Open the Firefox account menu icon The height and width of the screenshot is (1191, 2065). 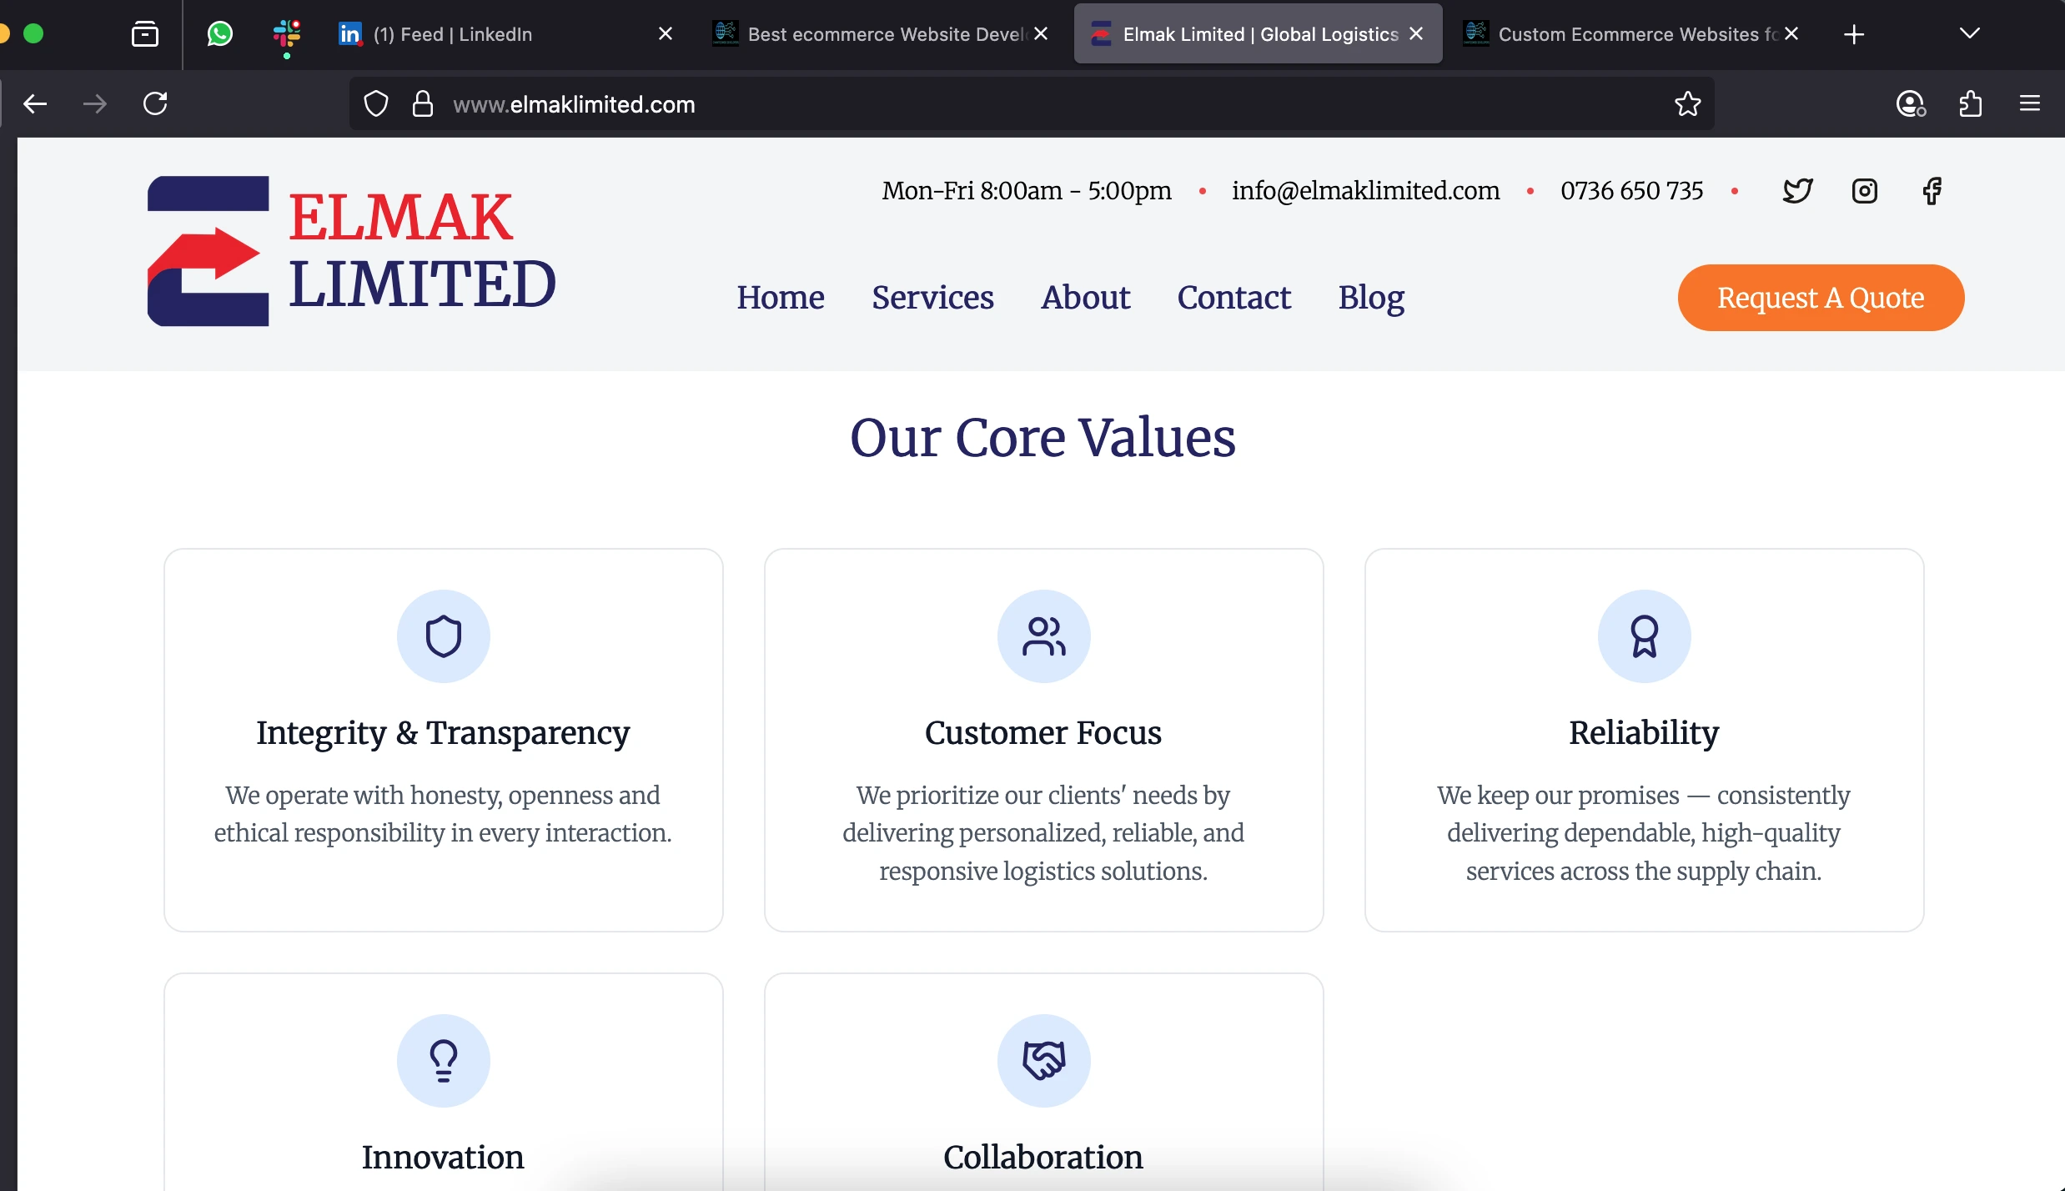coord(1910,104)
